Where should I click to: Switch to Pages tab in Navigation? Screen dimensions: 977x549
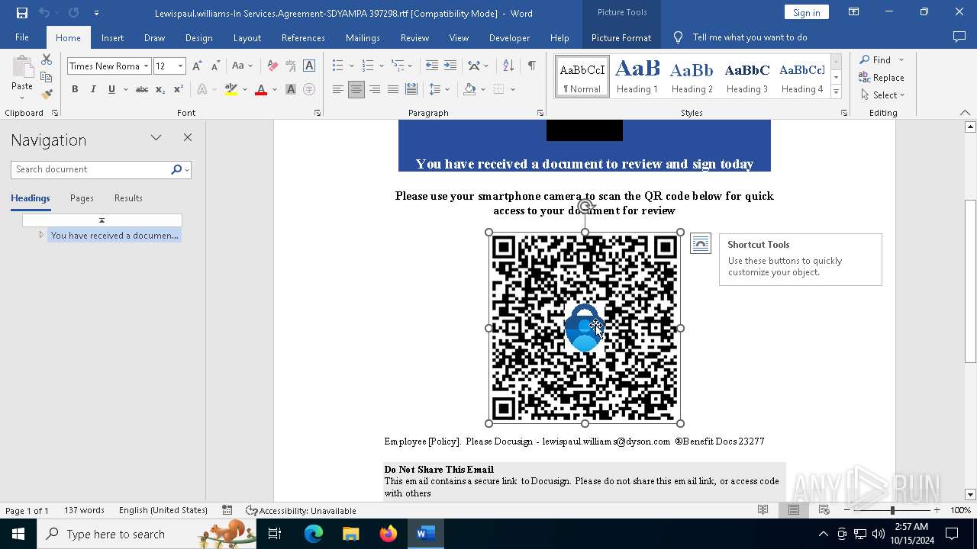[82, 198]
